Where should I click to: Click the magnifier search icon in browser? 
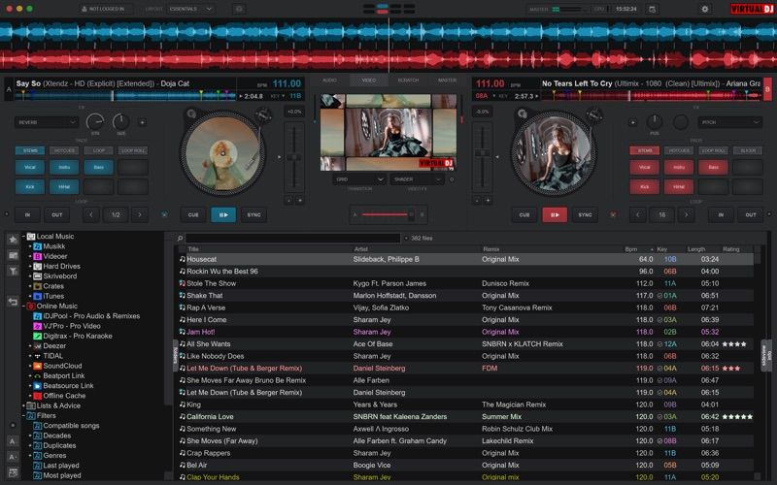click(x=180, y=238)
